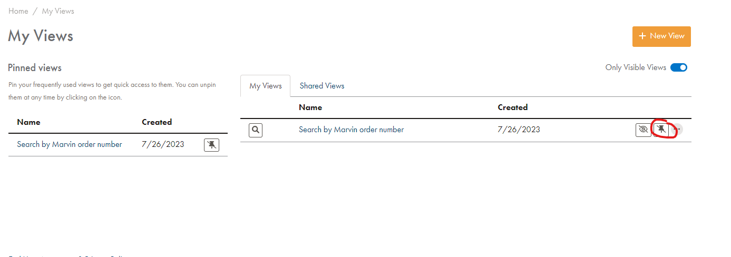Viewport: 731px width, 257px height.
Task: Unpin the view using the circled pin icon
Action: click(661, 130)
